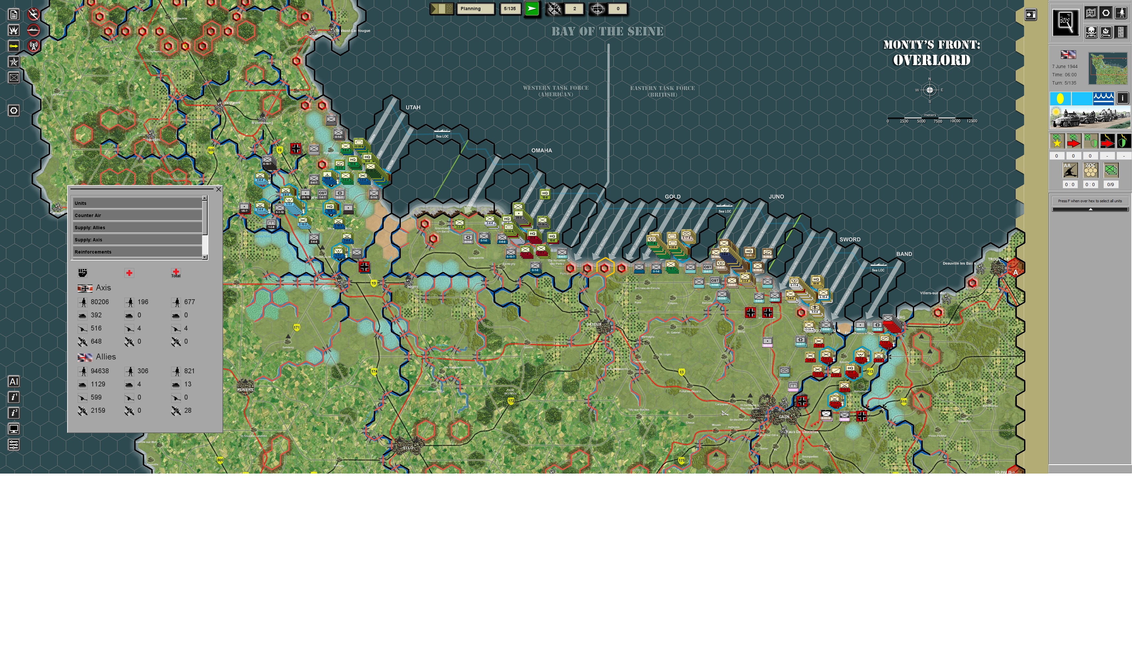Toggle the naval ship overlay button
The image size is (1132, 663).
(34, 30)
